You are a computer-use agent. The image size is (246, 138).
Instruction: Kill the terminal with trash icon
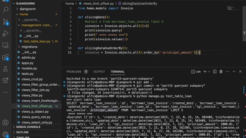pyautogui.click(x=221, y=72)
